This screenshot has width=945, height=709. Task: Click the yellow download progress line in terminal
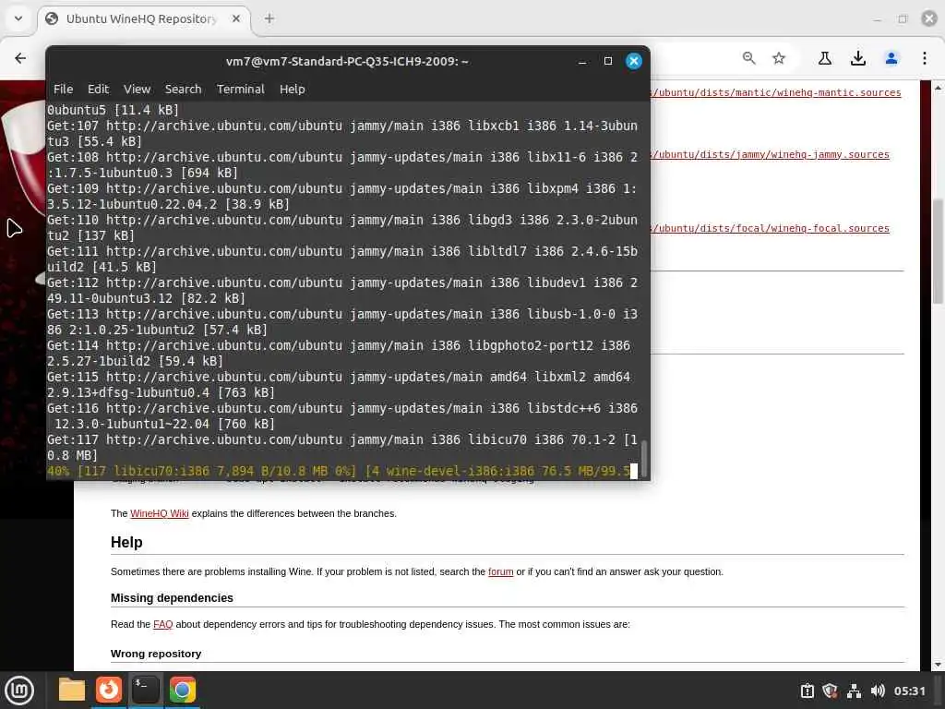[x=339, y=471]
